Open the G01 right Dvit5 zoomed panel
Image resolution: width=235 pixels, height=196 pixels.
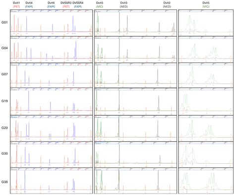click(x=205, y=23)
